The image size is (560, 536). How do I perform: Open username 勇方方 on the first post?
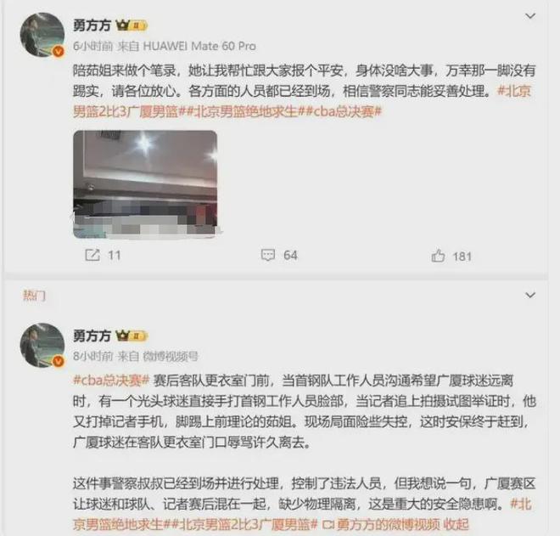(92, 25)
